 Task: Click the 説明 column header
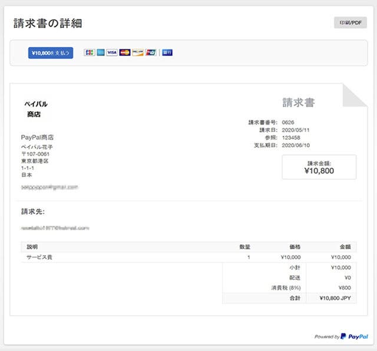(x=32, y=247)
